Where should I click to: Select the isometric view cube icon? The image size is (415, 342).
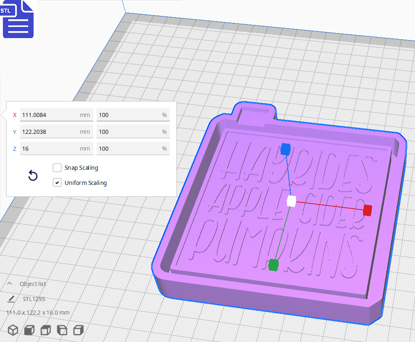(13, 330)
